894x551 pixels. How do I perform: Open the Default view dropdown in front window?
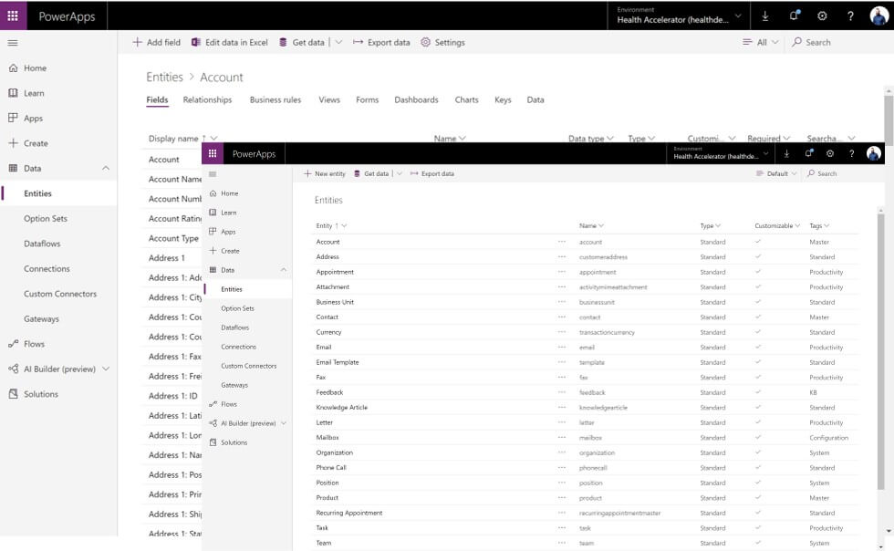point(776,174)
